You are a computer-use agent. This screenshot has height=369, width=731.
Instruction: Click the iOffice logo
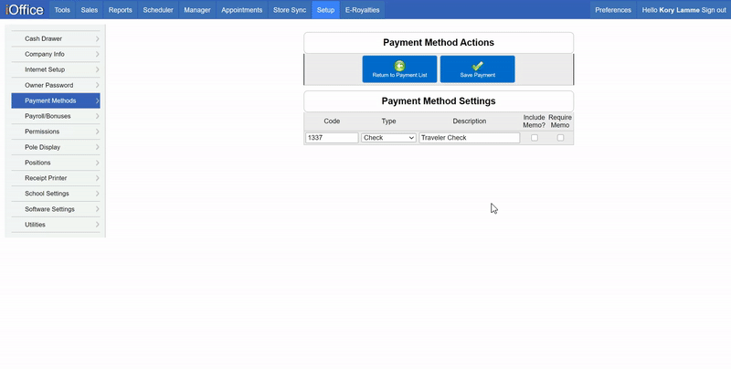tap(25, 10)
